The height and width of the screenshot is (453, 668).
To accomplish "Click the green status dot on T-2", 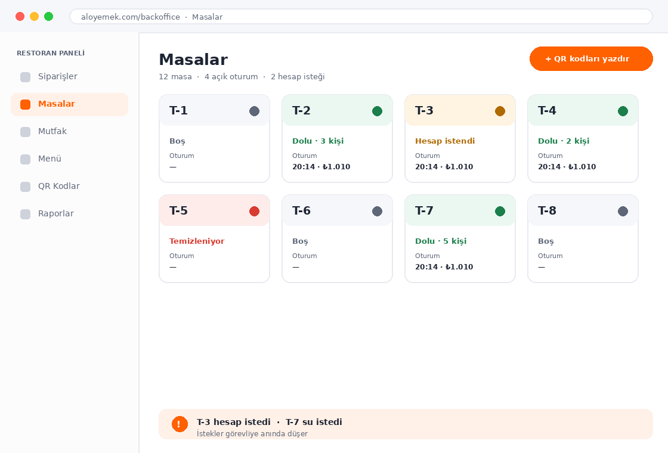I will click(377, 111).
